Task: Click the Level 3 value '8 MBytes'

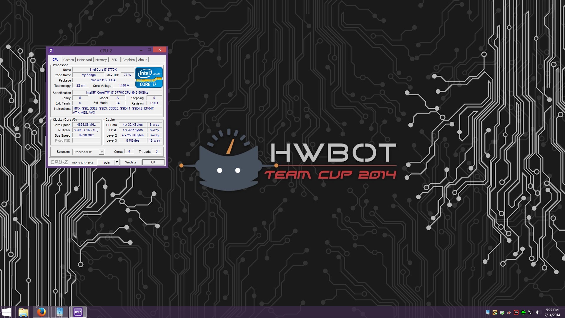Action: point(132,141)
